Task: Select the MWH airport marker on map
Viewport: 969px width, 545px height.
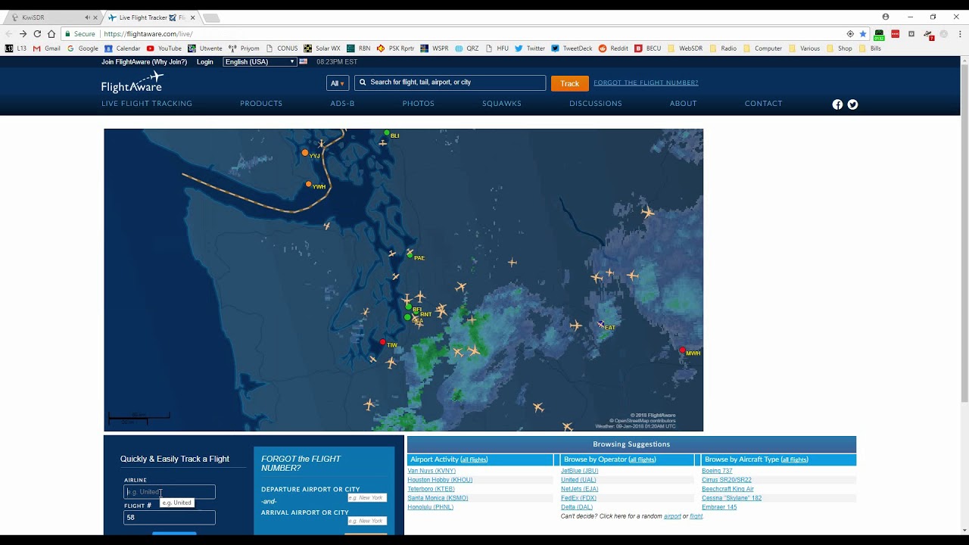Action: point(682,350)
